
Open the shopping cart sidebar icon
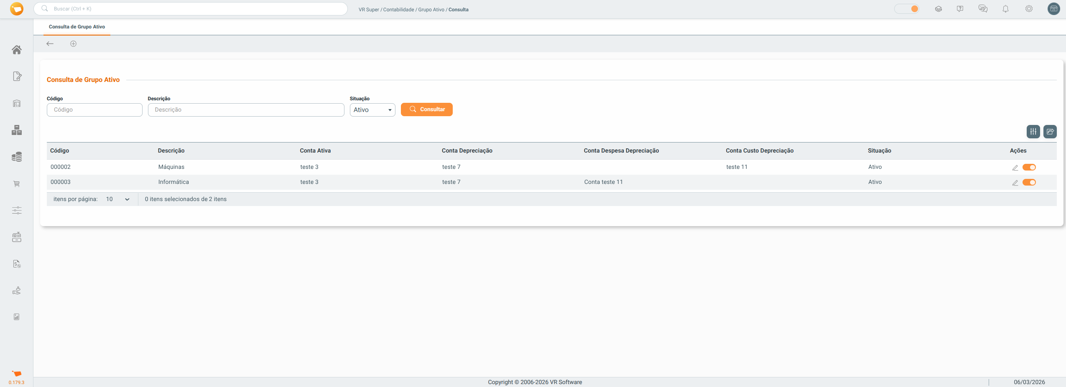point(17,184)
